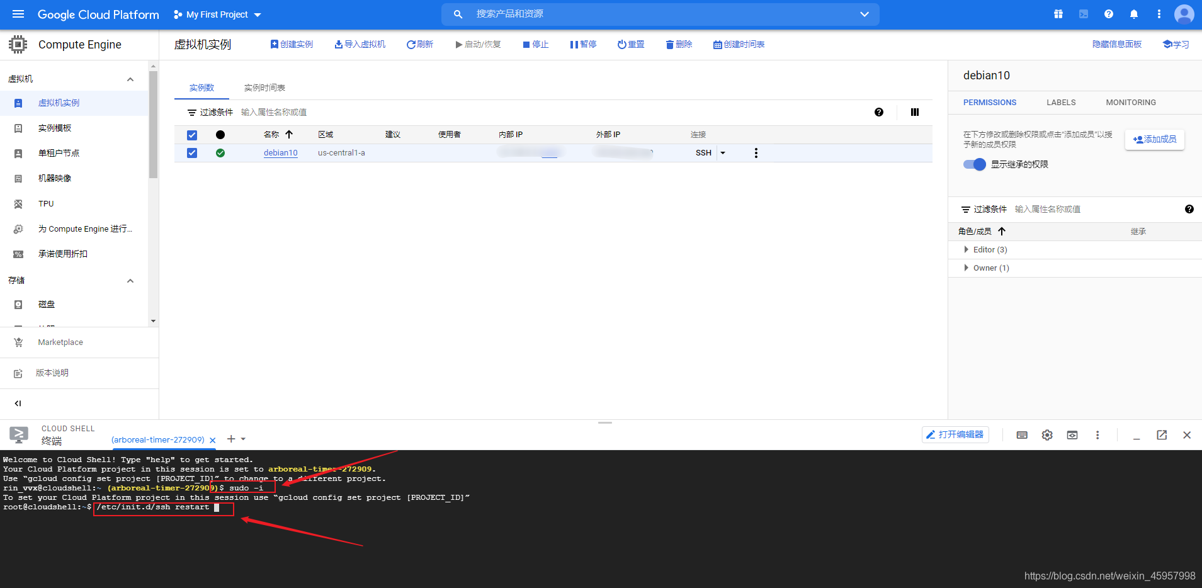The width and height of the screenshot is (1202, 588).
Task: Click the 添加成员 button
Action: point(1155,139)
